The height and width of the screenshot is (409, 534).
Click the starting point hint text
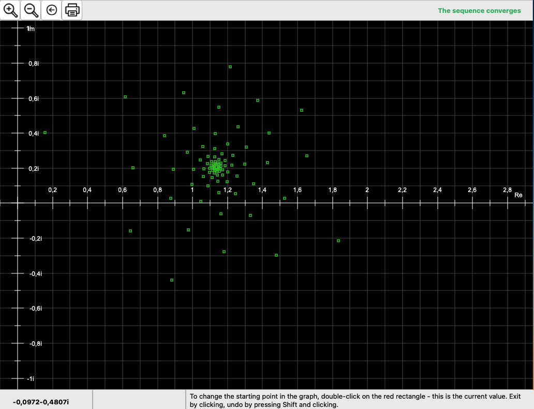(x=359, y=400)
